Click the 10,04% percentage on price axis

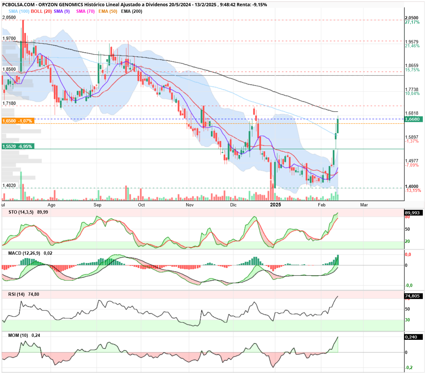412,93
